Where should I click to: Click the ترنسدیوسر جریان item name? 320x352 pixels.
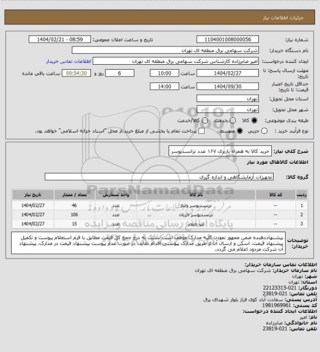tap(196, 215)
